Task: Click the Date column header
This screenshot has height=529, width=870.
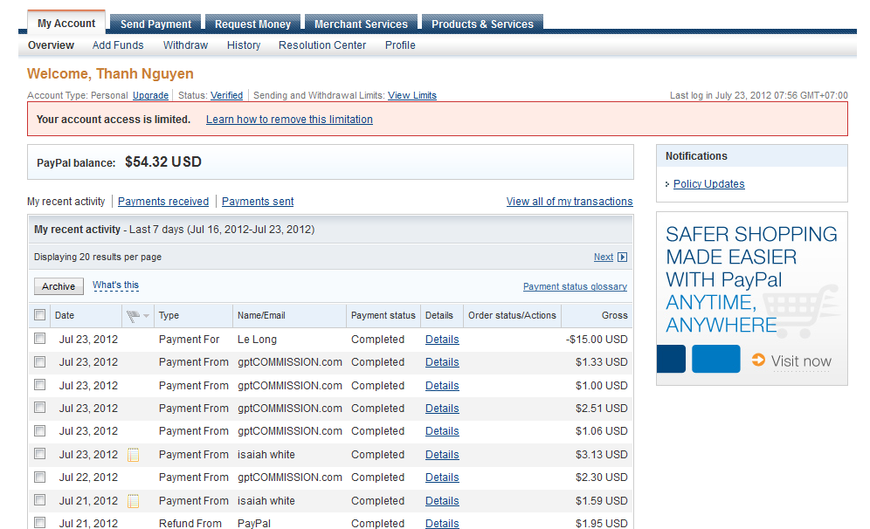Action: click(x=65, y=315)
